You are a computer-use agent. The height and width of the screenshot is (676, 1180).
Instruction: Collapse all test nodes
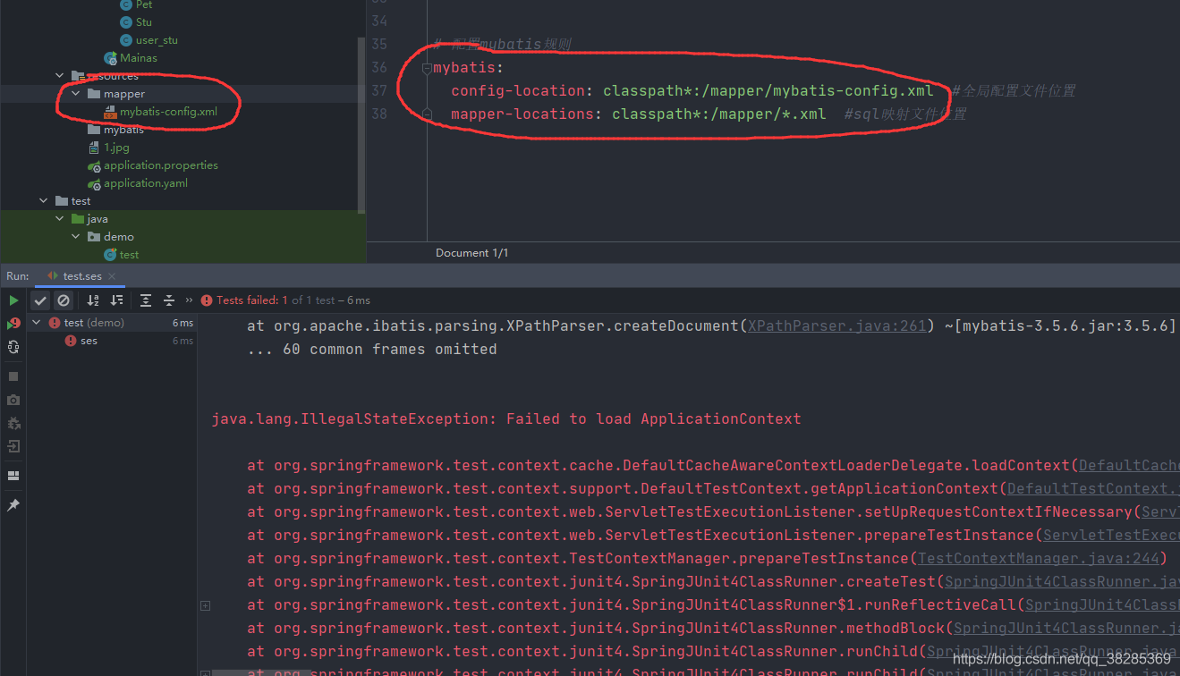(x=170, y=300)
